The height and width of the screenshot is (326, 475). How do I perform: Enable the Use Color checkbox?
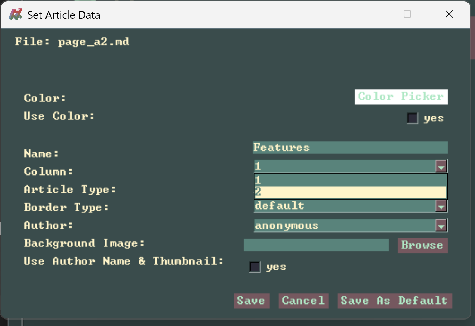tap(412, 118)
